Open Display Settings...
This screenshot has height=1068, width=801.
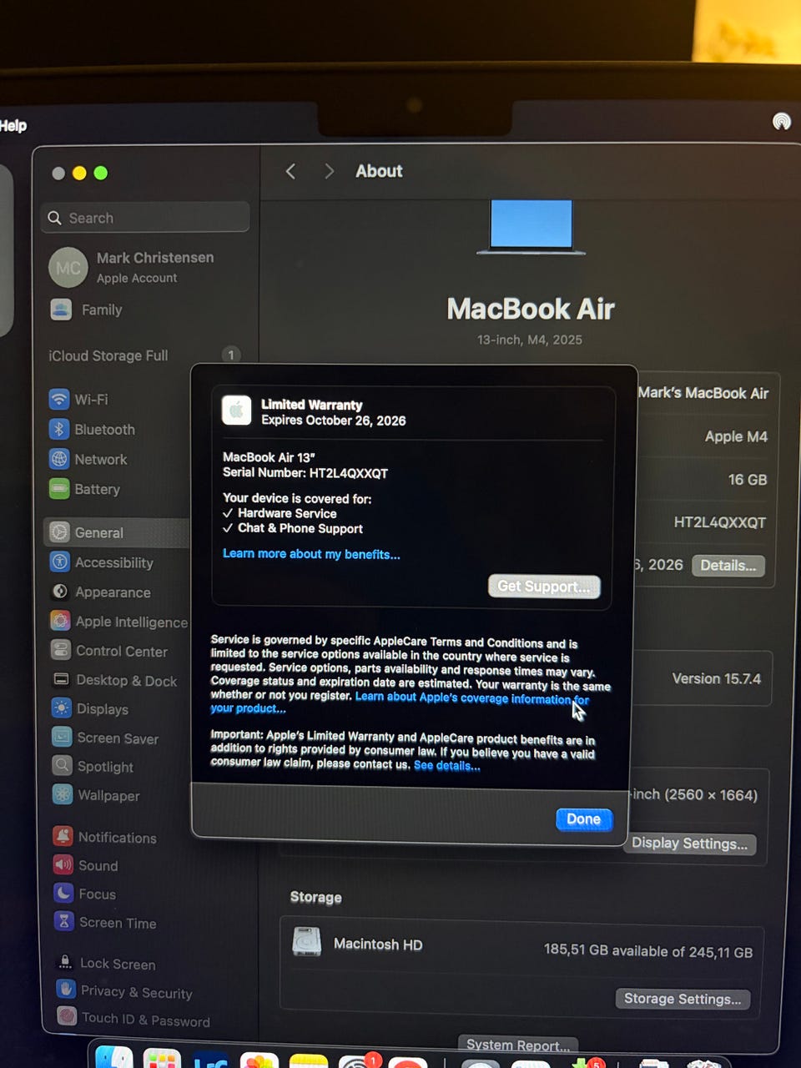[690, 844]
